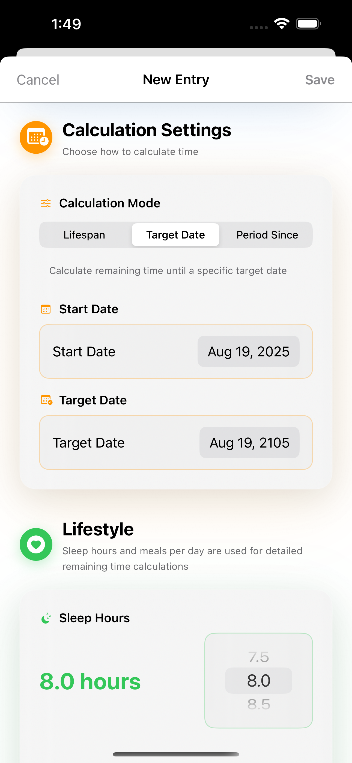
Task: Switch calculation mode to Period Since
Action: (267, 235)
